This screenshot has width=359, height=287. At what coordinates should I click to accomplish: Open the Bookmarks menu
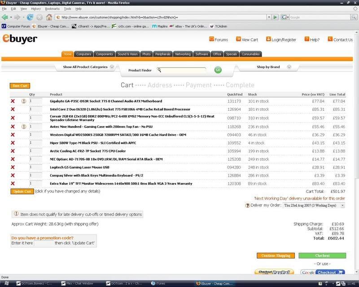point(52,9)
